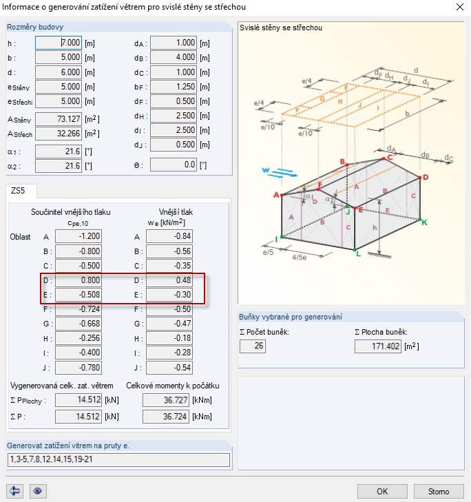Click external pressure value B (-0.56)
The height and width of the screenshot is (502, 471).
pos(169,251)
